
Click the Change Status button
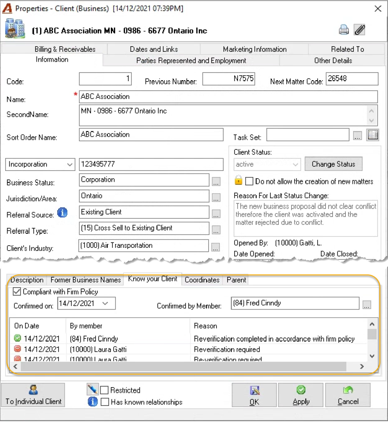(334, 164)
